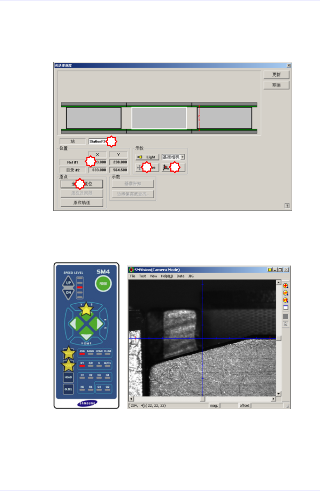Screen dimensions: 320x491
Task: Click scroll left arrow in SMVision image
Action: pyautogui.click(x=131, y=399)
